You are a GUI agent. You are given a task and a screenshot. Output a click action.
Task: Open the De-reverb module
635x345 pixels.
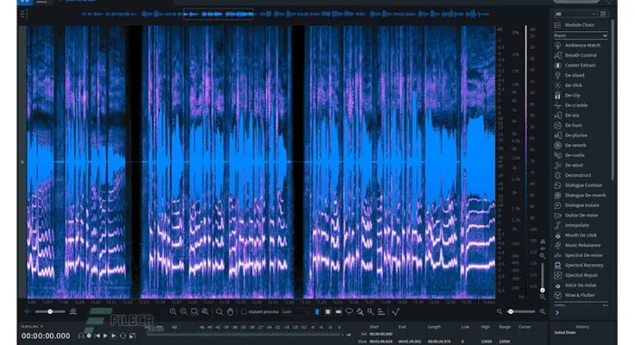[x=578, y=145]
